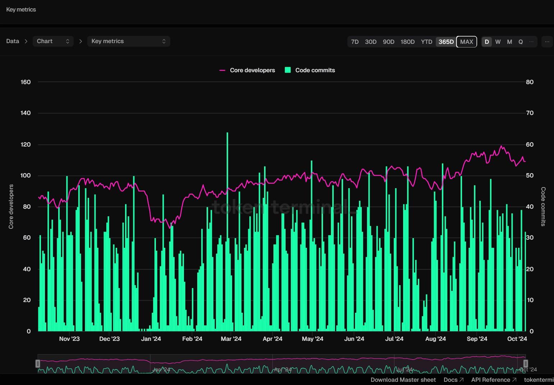Switch to weekly (W) granularity
Image resolution: width=554 pixels, height=385 pixels.
498,42
